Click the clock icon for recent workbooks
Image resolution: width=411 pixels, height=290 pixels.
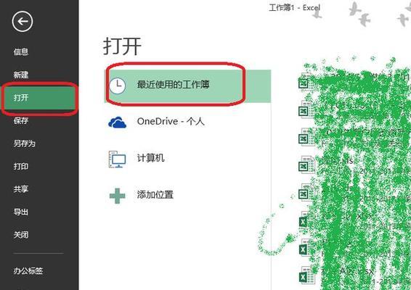click(117, 86)
